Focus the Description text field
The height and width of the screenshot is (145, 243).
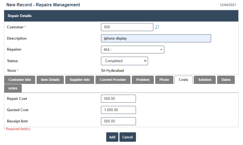point(156,39)
